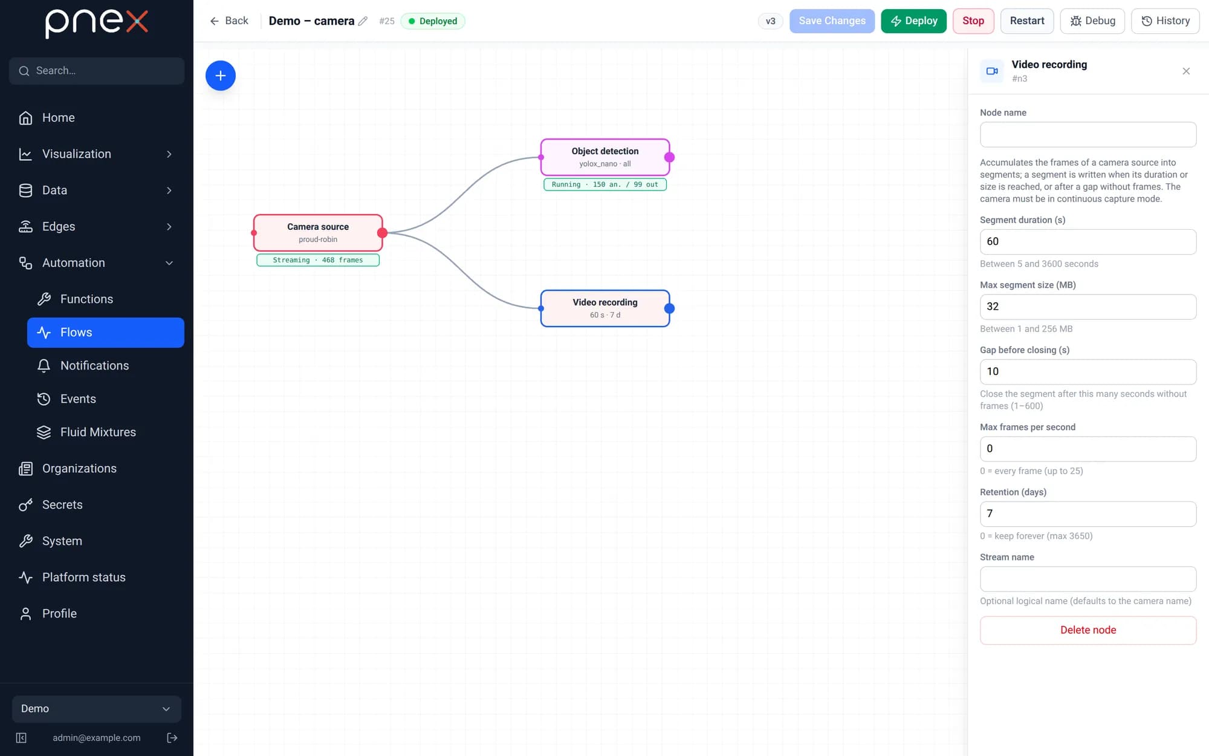Open the version History
This screenshot has width=1209, height=756.
pyautogui.click(x=1165, y=21)
